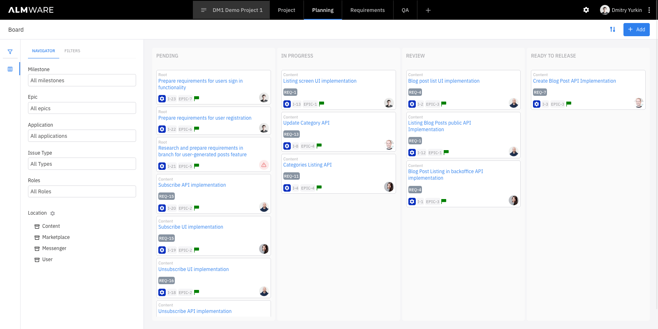Click the ALMWARE logo

(31, 10)
